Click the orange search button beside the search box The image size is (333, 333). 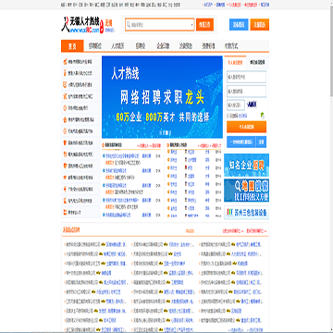(204, 25)
